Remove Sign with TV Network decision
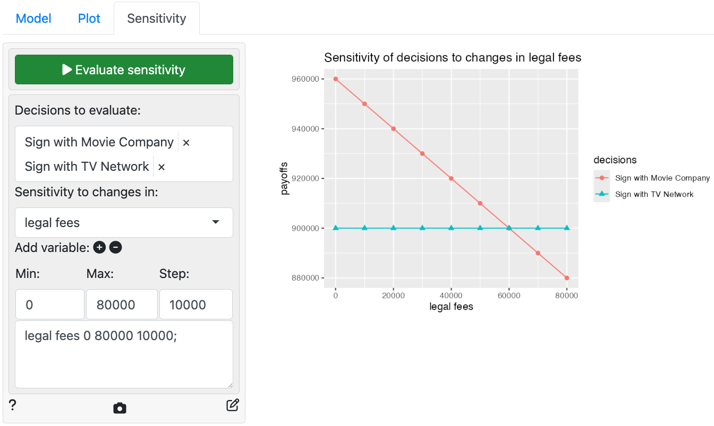This screenshot has width=714, height=426. coord(161,167)
